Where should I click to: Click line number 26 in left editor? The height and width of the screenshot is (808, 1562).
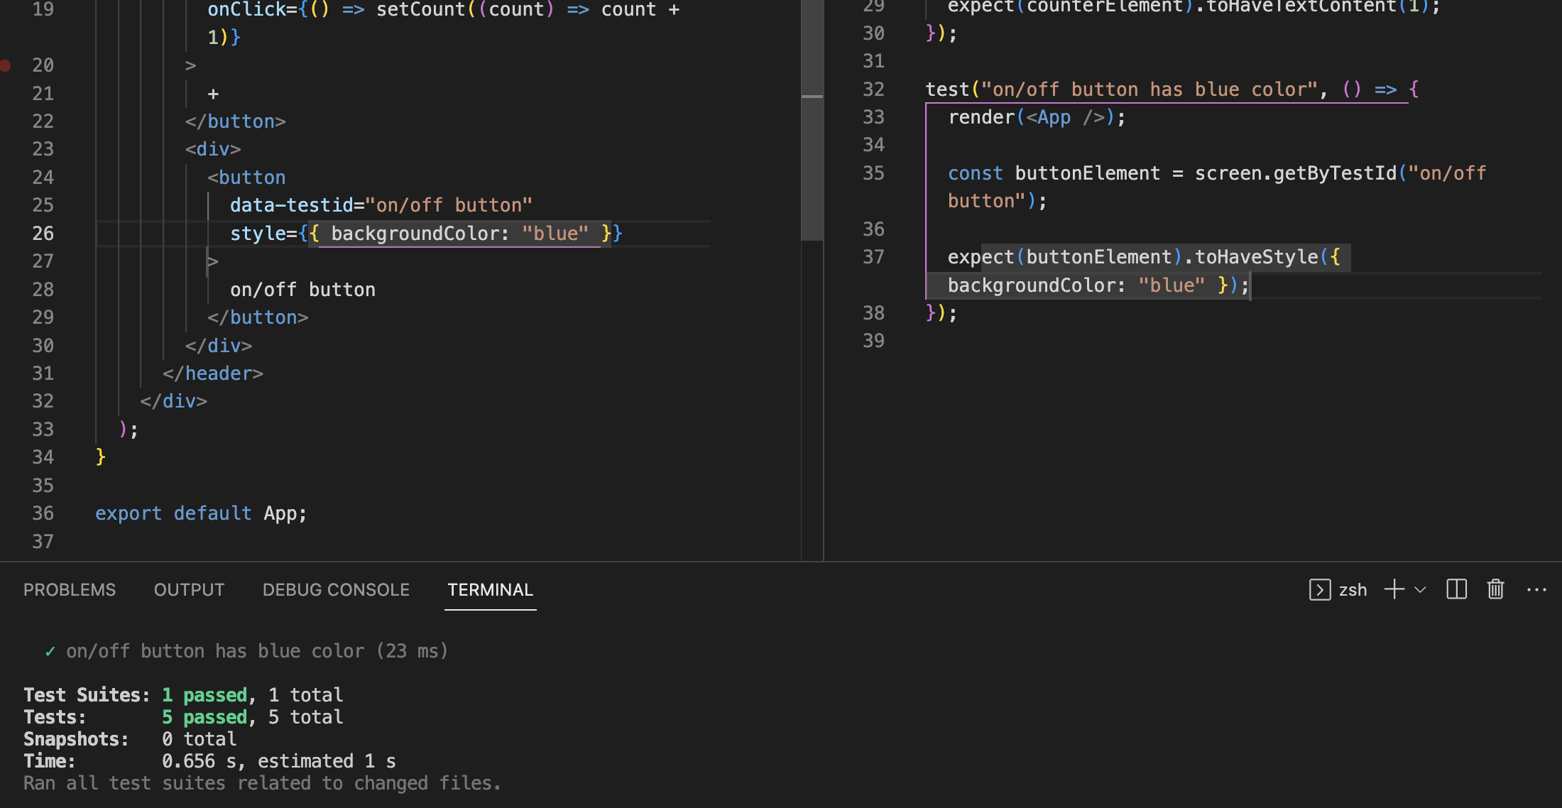click(x=43, y=233)
